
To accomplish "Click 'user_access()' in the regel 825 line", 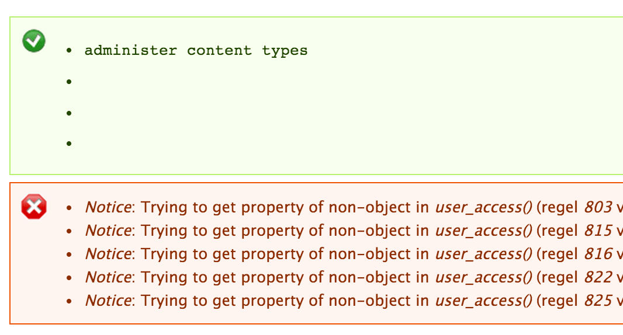I will pos(483,301).
